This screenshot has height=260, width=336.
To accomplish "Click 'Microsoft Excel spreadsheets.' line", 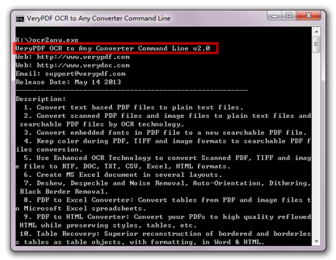I will tap(81, 208).
